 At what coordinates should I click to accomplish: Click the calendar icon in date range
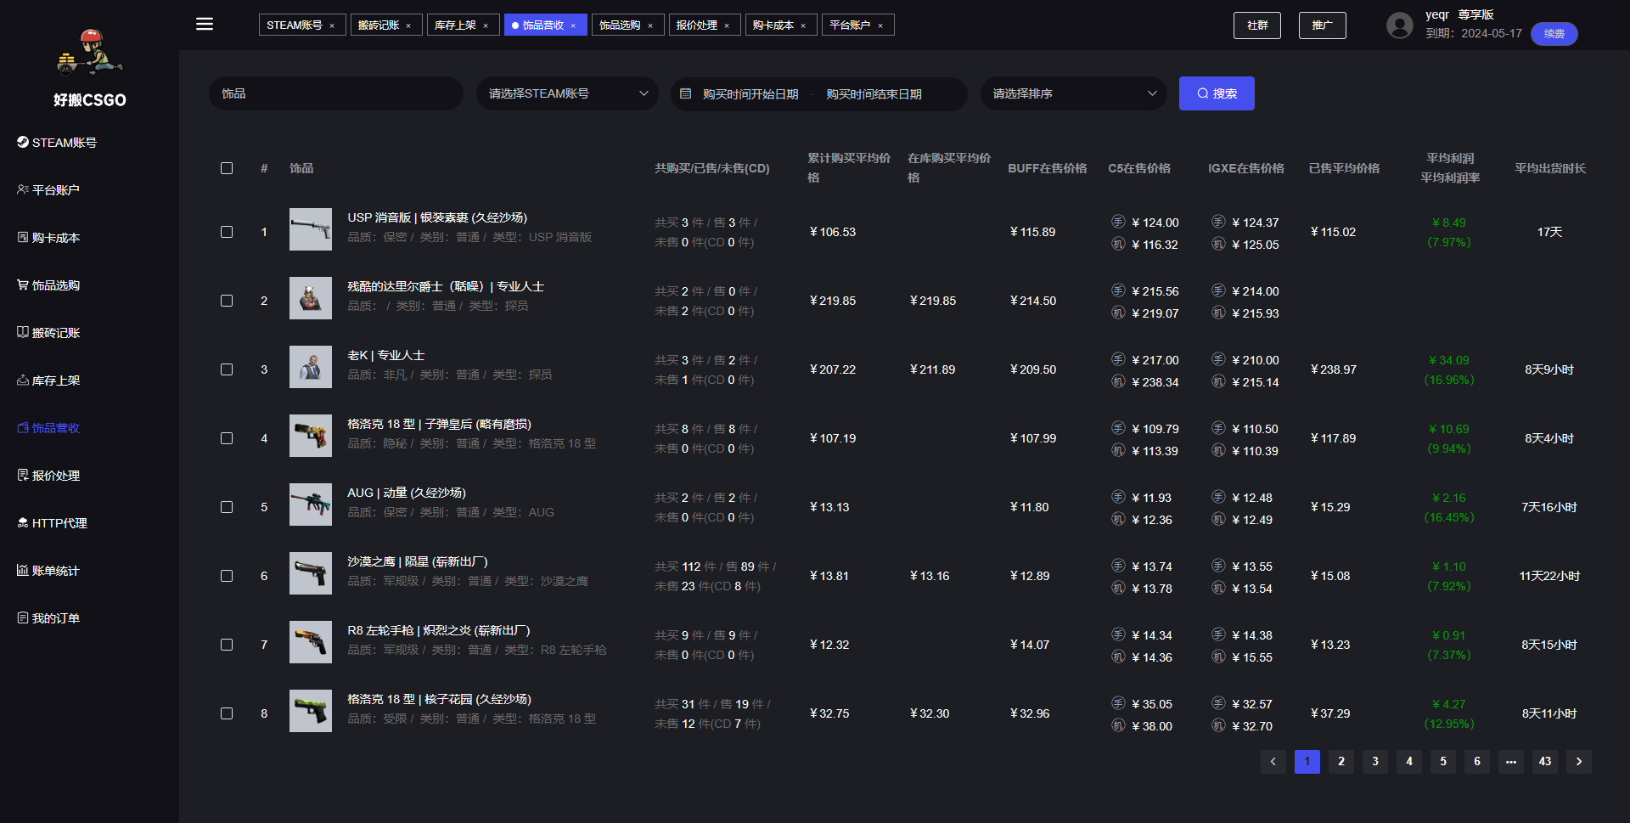(686, 93)
